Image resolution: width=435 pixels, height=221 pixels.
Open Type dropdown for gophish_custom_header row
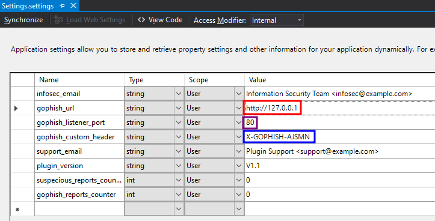(179, 137)
